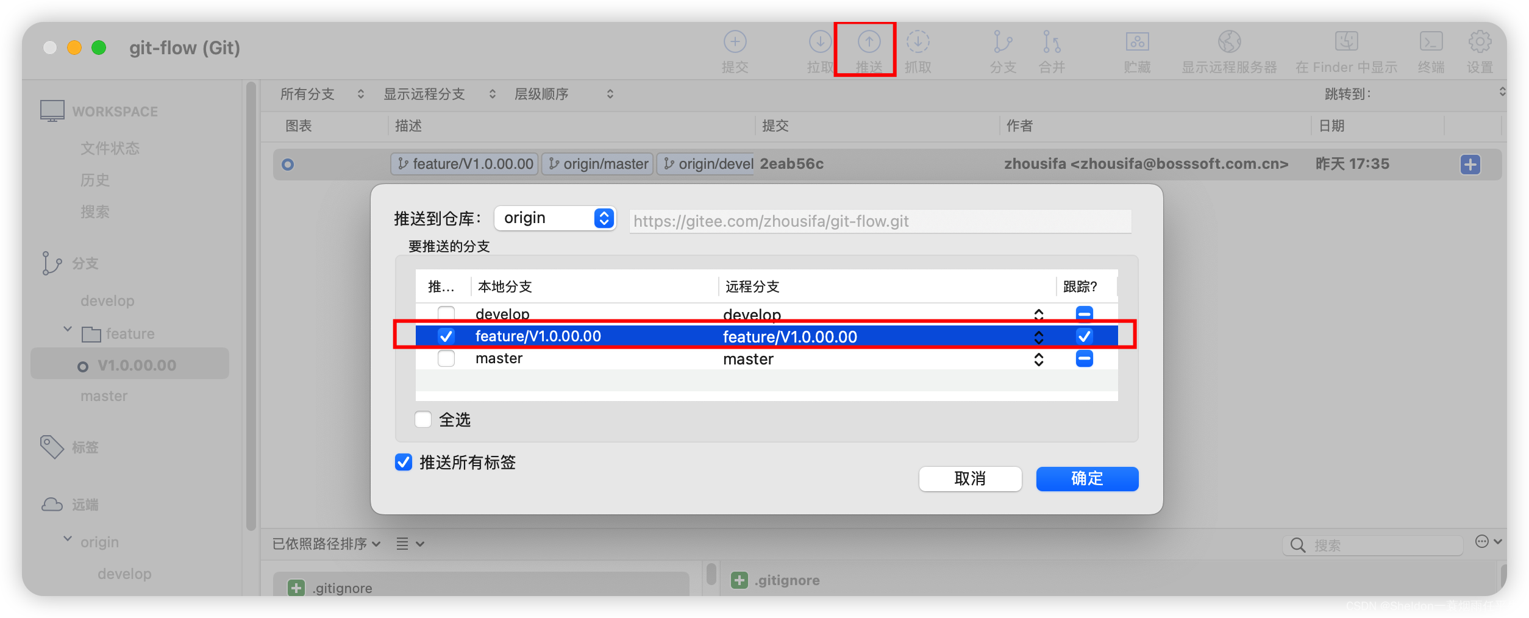Image resolution: width=1529 pixels, height=618 pixels.
Task: Open remote branch stepper for master row
Action: 1039,360
